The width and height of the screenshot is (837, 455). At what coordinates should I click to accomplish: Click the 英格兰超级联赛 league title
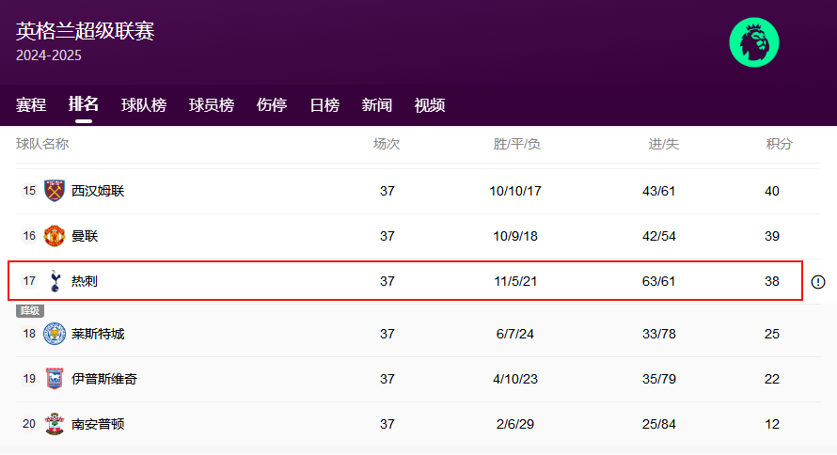point(86,31)
